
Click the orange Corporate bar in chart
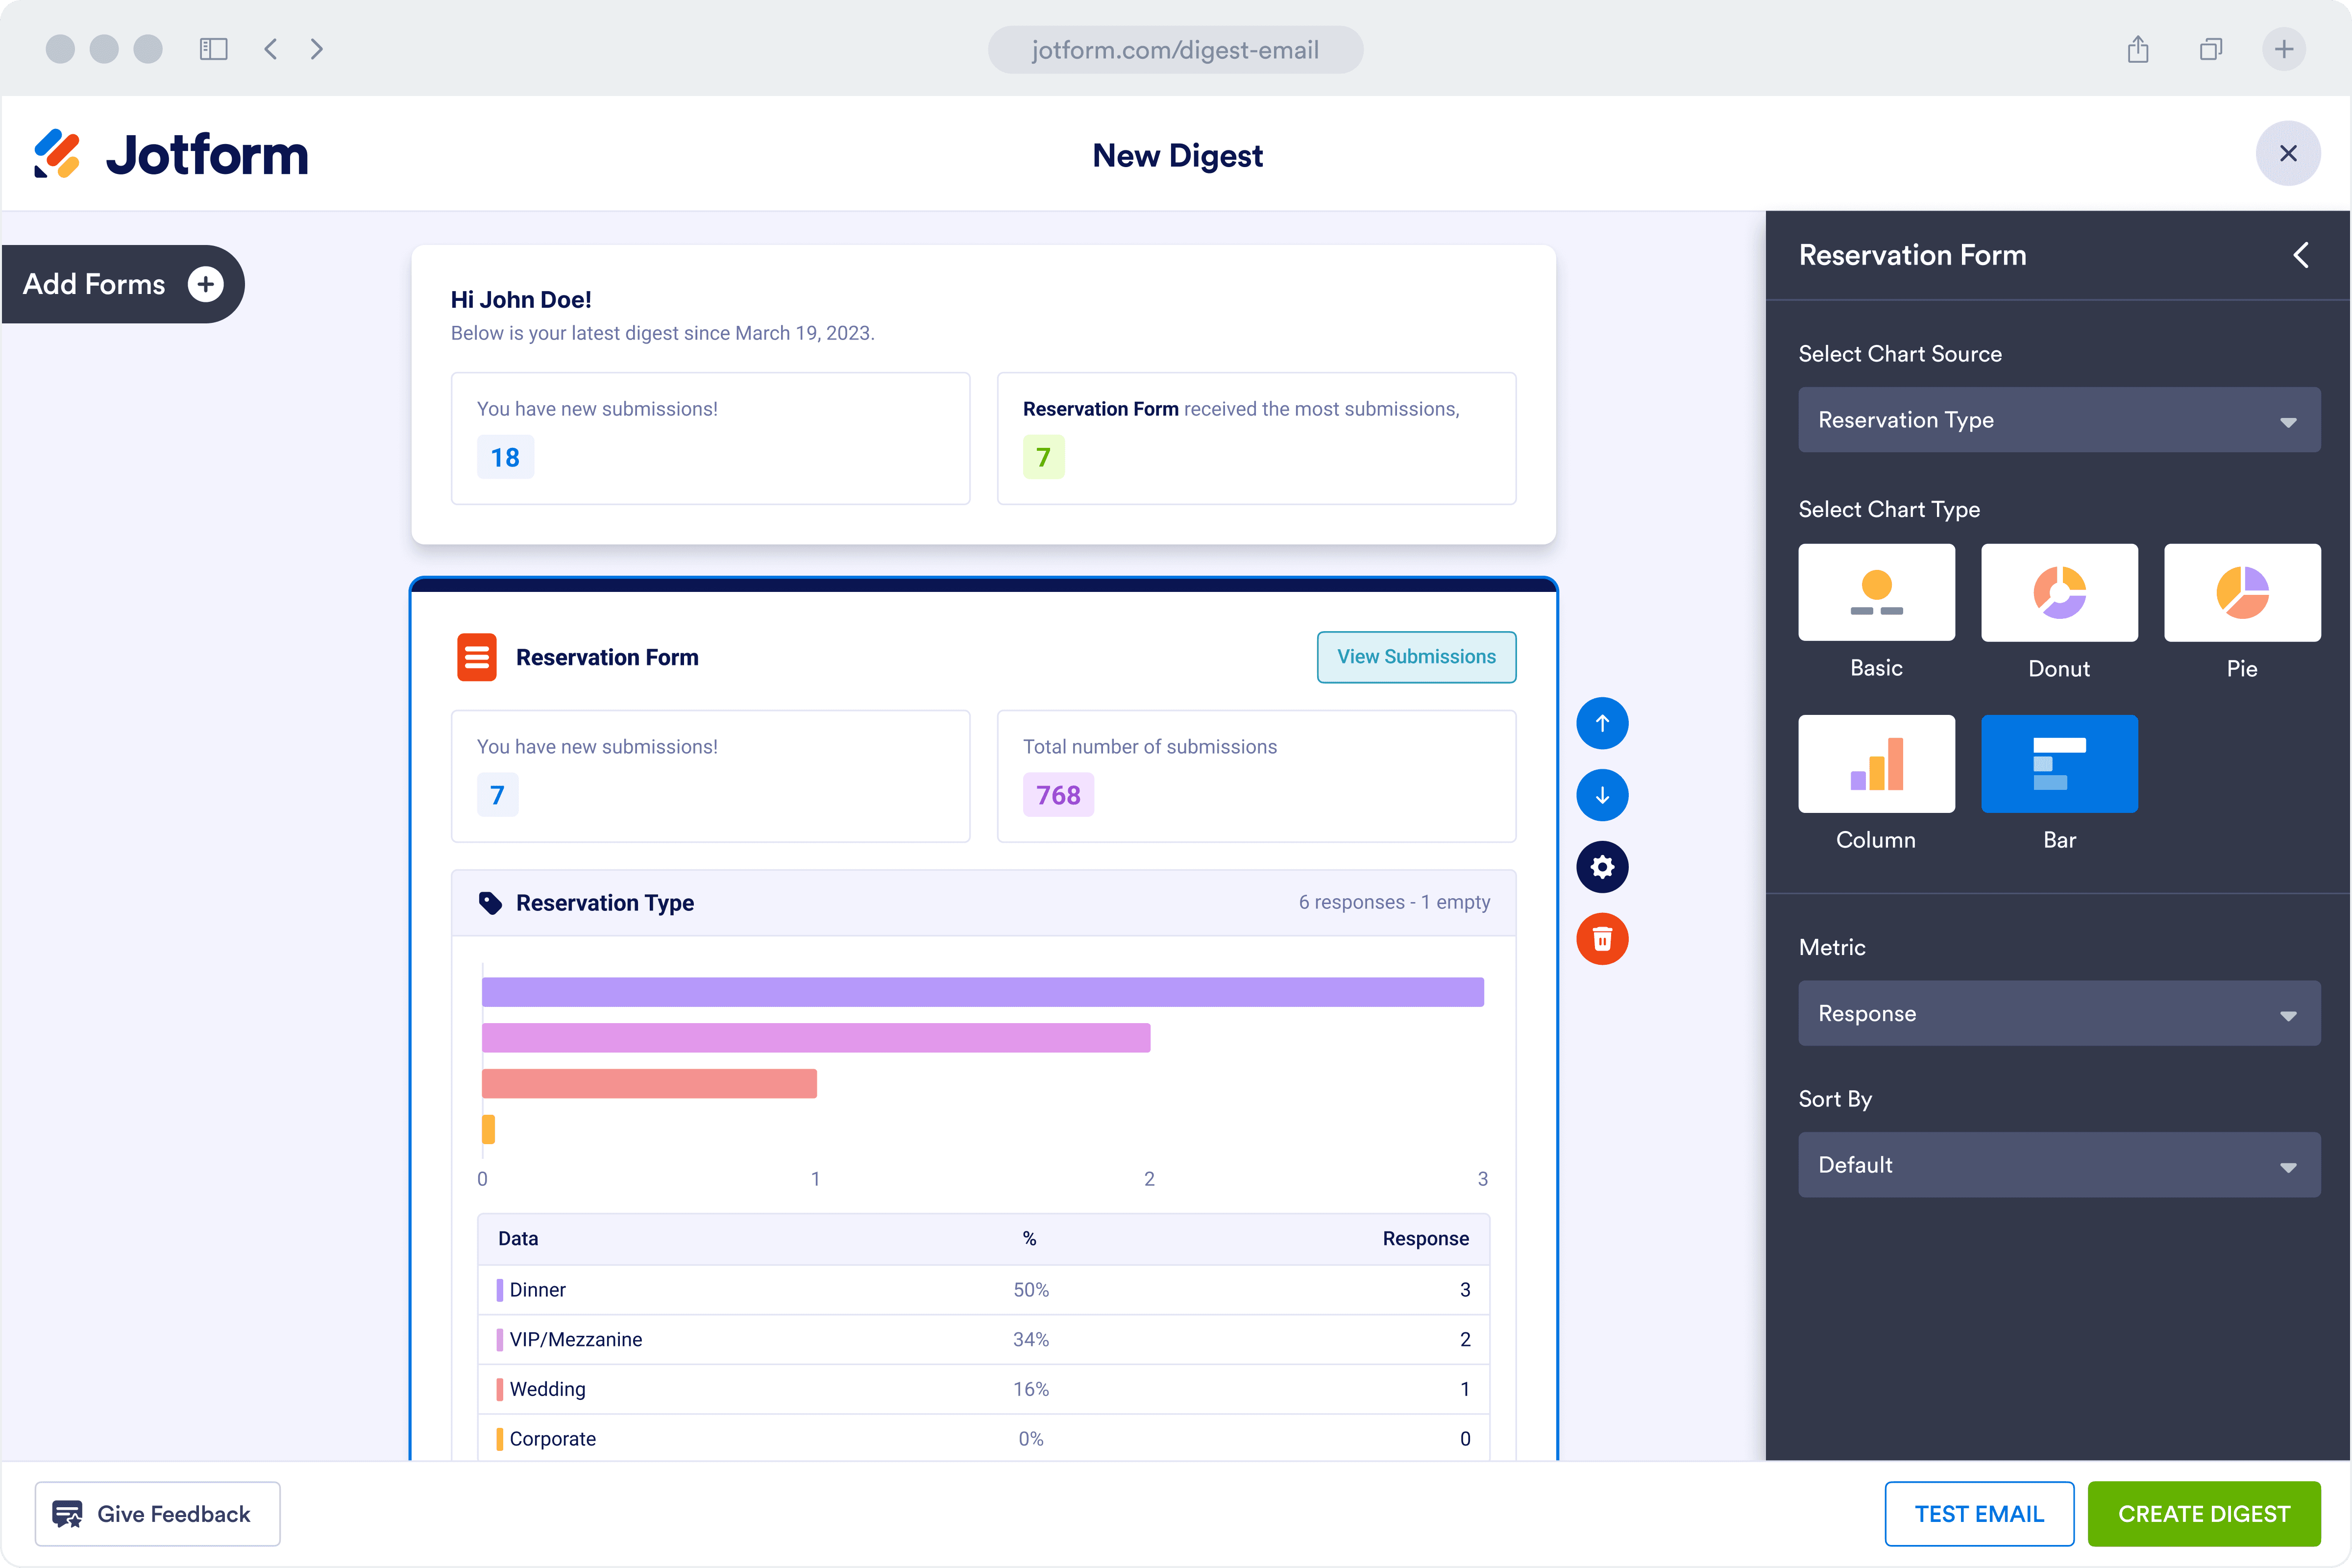(488, 1129)
